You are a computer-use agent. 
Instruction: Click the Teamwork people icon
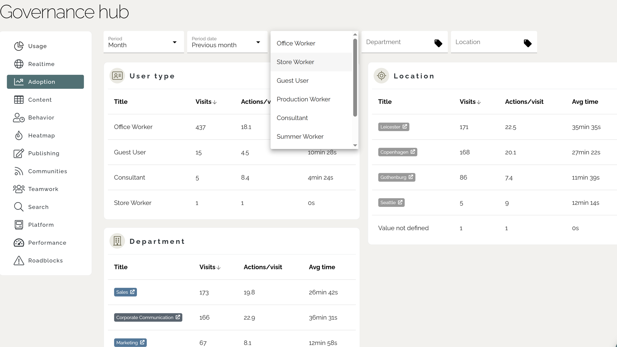click(19, 189)
